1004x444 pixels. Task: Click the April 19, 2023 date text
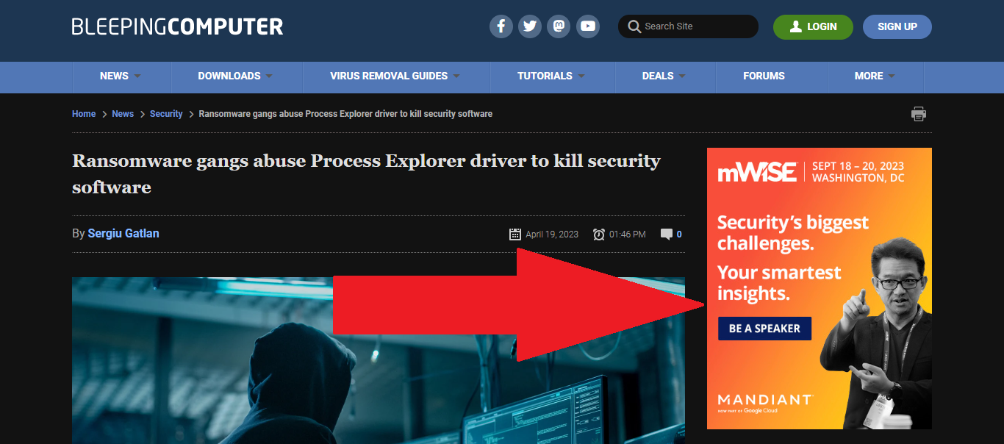click(552, 234)
